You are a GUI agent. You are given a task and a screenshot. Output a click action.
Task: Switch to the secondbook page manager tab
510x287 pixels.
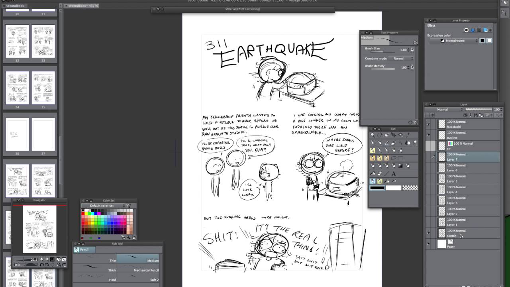click(15, 6)
